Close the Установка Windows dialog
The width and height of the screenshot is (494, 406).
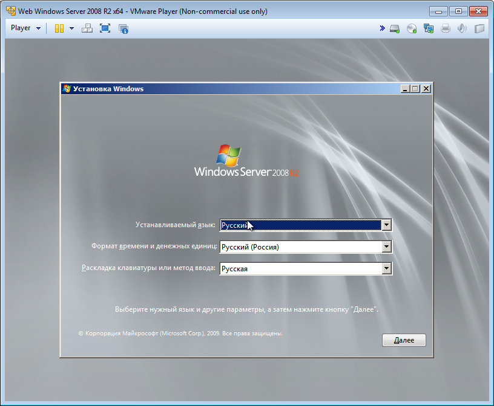pos(426,89)
